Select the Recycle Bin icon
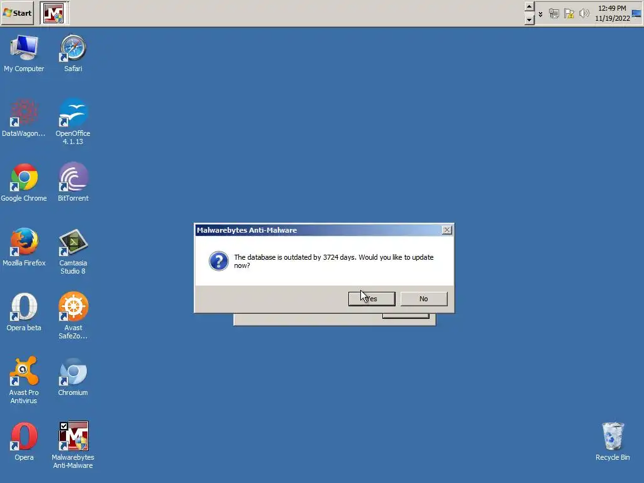Screen dimensions: 644x483 click(x=613, y=441)
